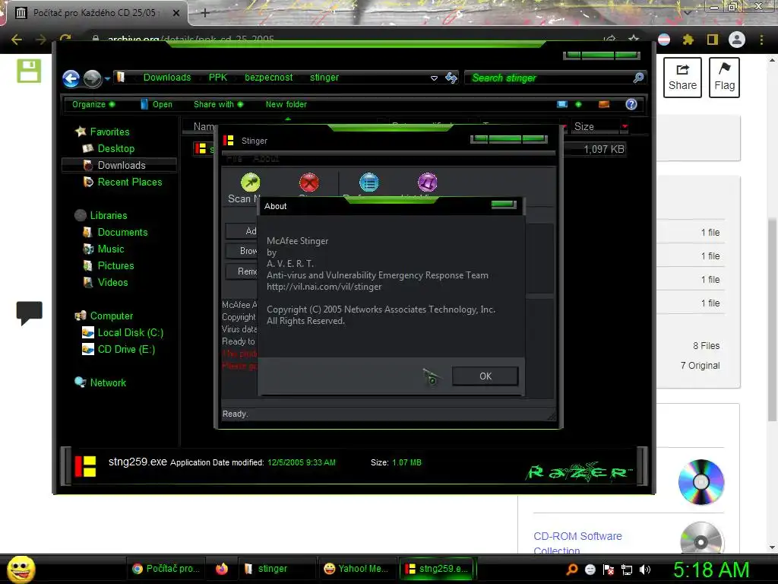Click New folder in the Explorer toolbar
Image resolution: width=778 pixels, height=584 pixels.
point(286,104)
